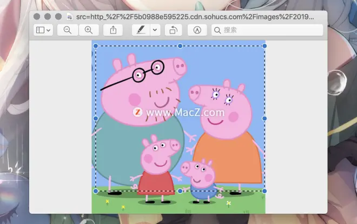
Task: Minimize the Preview window
Action: pyautogui.click(x=48, y=16)
